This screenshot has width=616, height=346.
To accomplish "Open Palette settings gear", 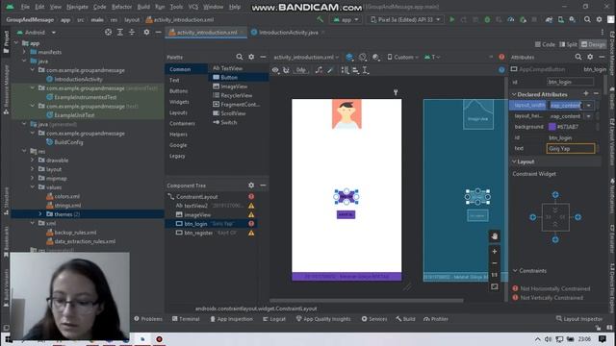I will coord(251,58).
